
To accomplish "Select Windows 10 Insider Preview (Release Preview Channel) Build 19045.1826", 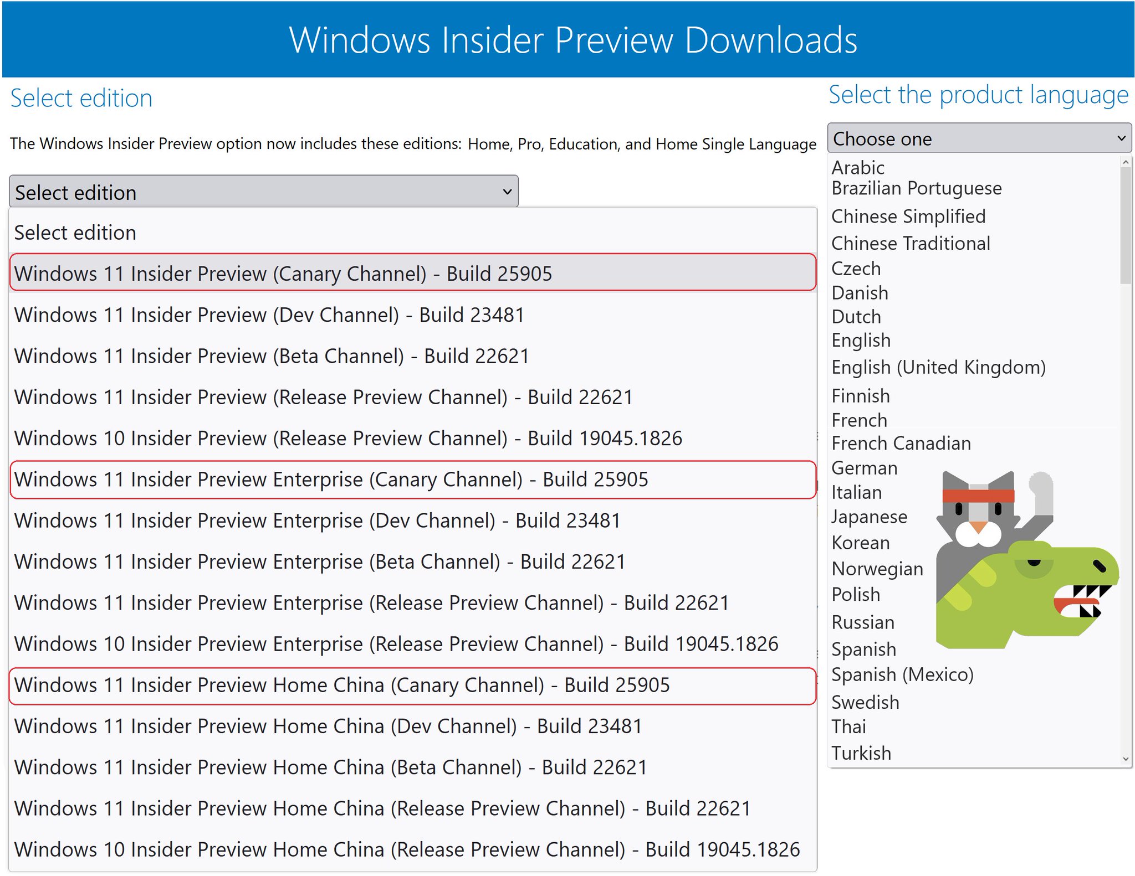I will point(413,438).
